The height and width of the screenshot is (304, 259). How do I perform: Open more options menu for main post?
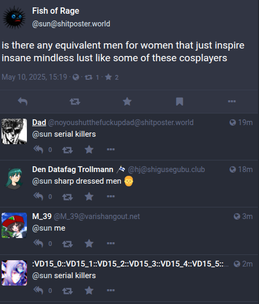[232, 101]
